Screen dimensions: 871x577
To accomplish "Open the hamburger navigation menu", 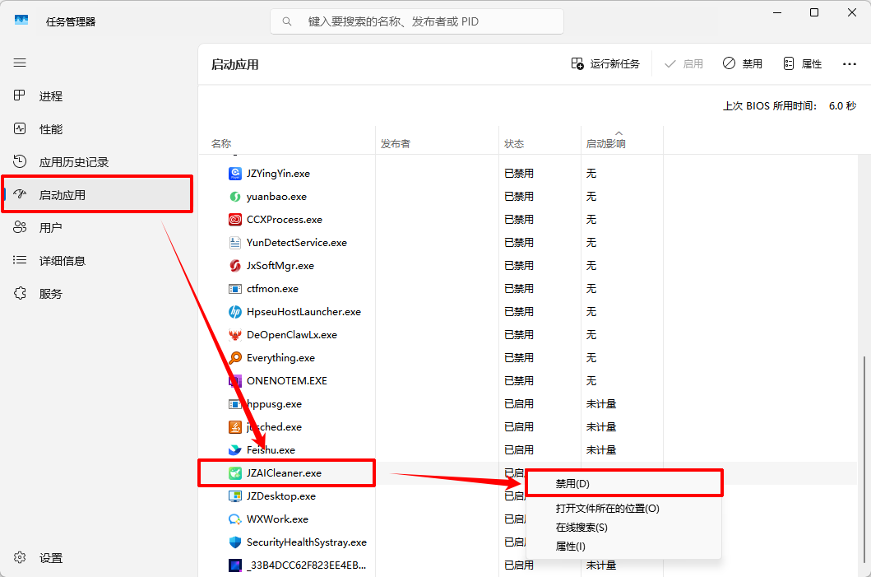I will coord(20,63).
